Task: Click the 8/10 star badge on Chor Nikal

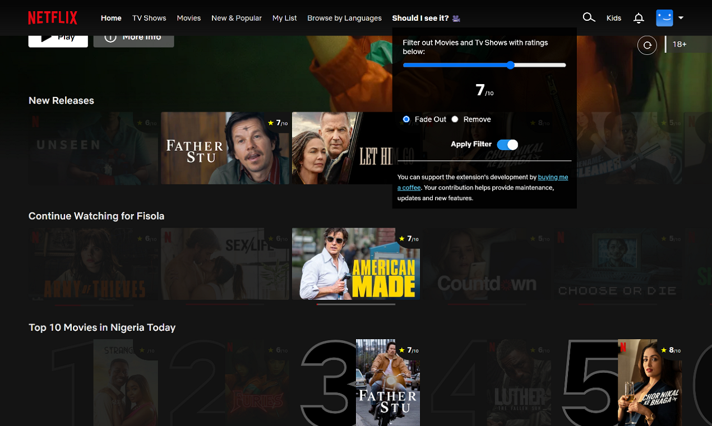Action: (x=671, y=350)
